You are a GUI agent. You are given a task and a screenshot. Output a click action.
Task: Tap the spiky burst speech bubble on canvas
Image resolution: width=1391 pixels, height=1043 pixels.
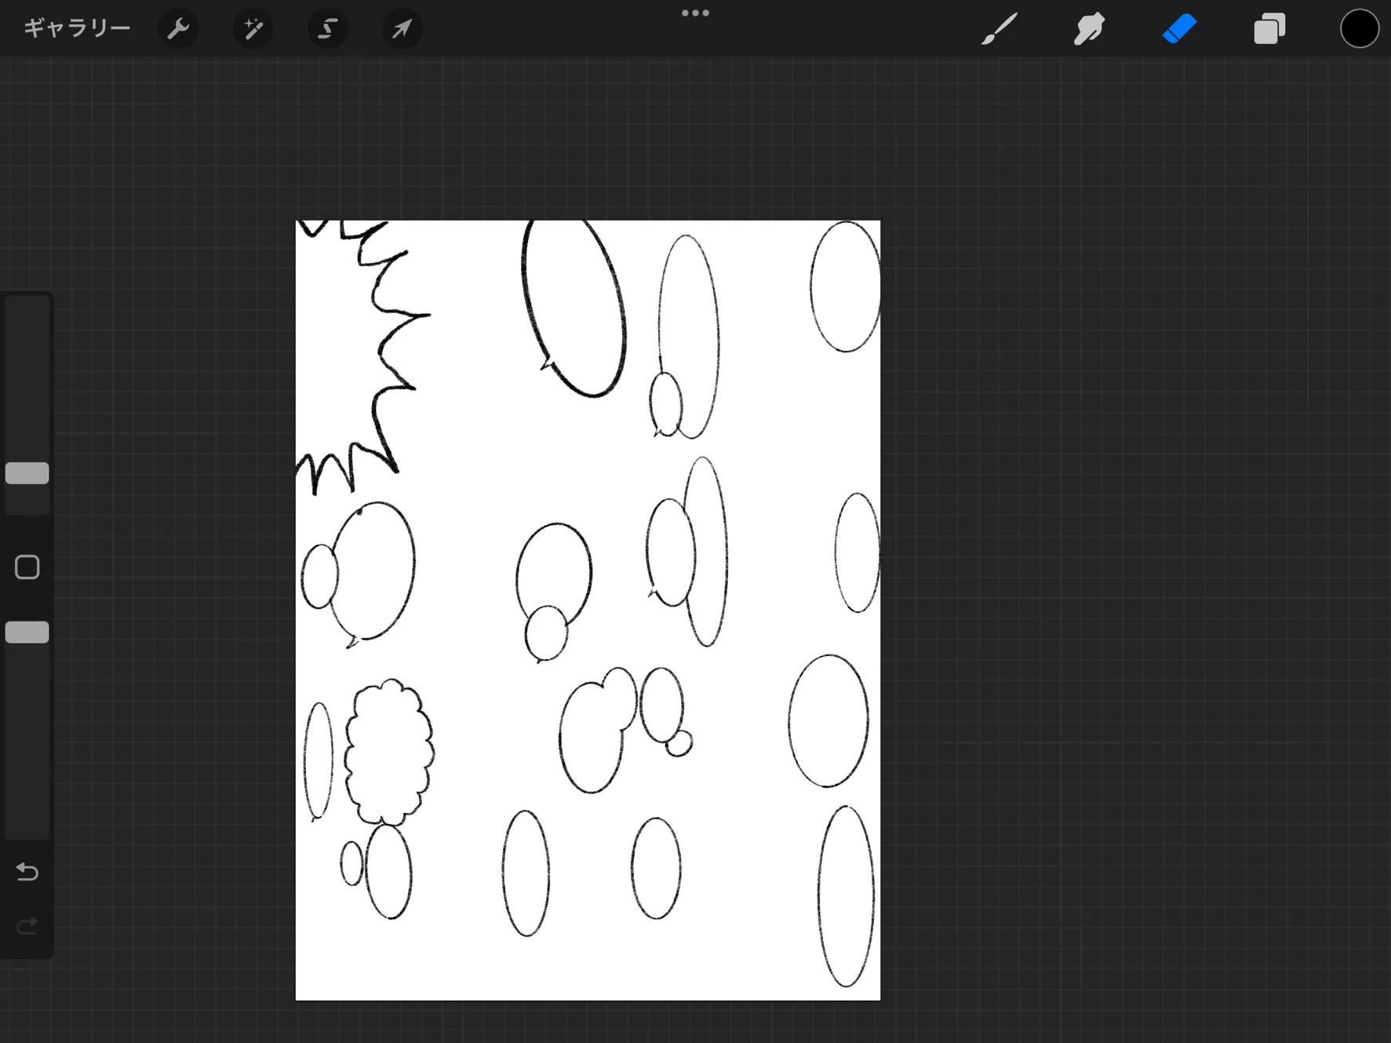345,353
